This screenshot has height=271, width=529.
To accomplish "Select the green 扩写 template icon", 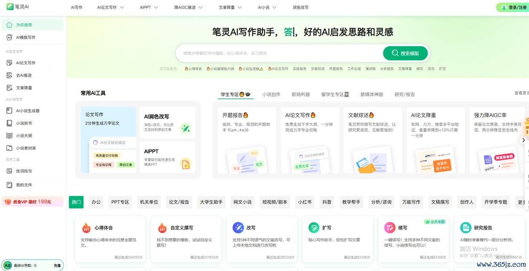I will (314, 228).
